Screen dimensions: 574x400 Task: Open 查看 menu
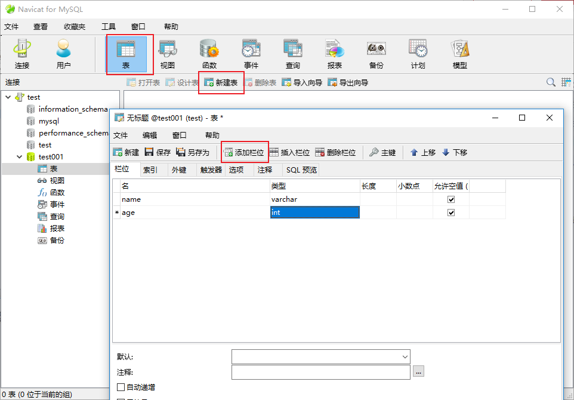pos(41,27)
